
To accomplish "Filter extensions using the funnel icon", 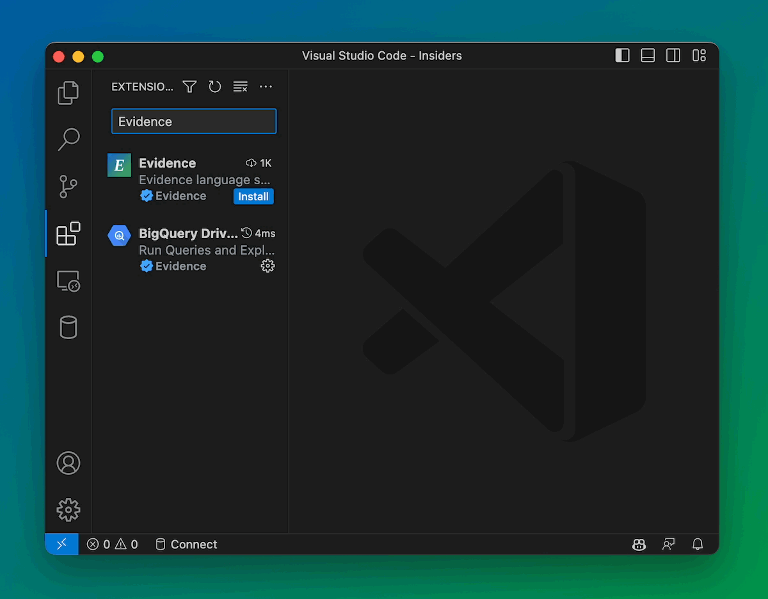I will tap(189, 87).
